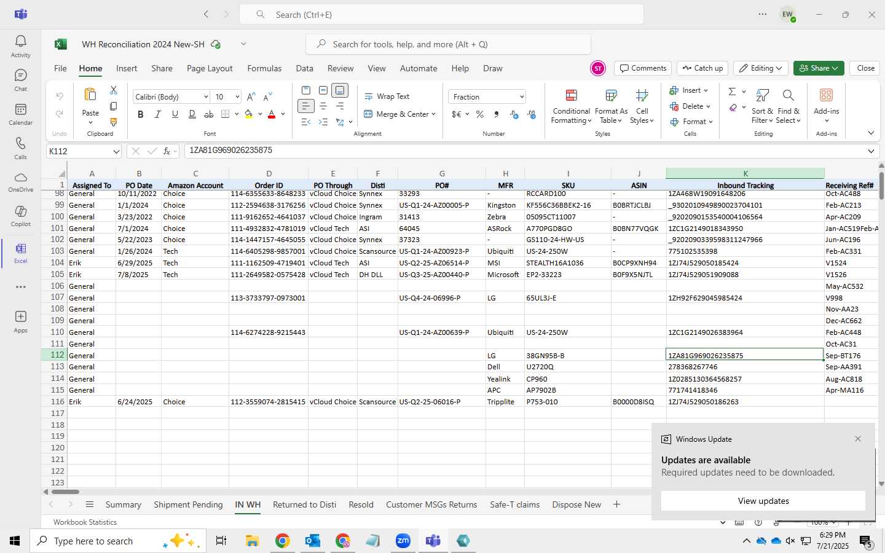Toggle Align Left
The width and height of the screenshot is (885, 553).
[306, 106]
